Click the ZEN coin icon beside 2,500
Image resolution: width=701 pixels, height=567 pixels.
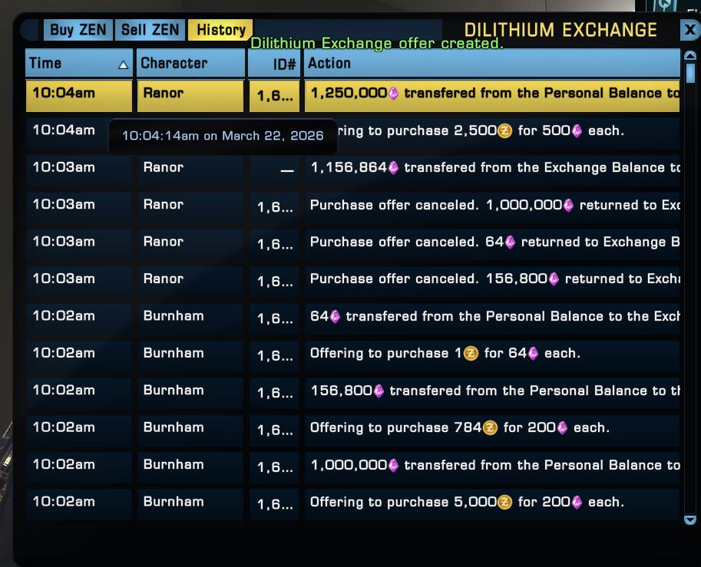[x=504, y=131]
